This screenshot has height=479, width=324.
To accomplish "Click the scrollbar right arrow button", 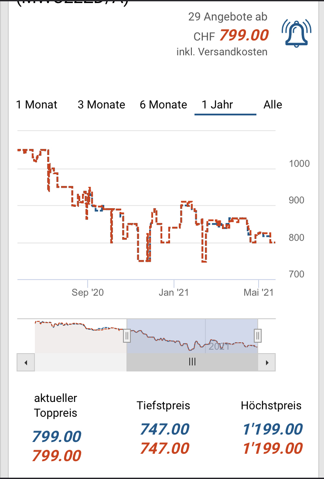I will pyautogui.click(x=267, y=362).
